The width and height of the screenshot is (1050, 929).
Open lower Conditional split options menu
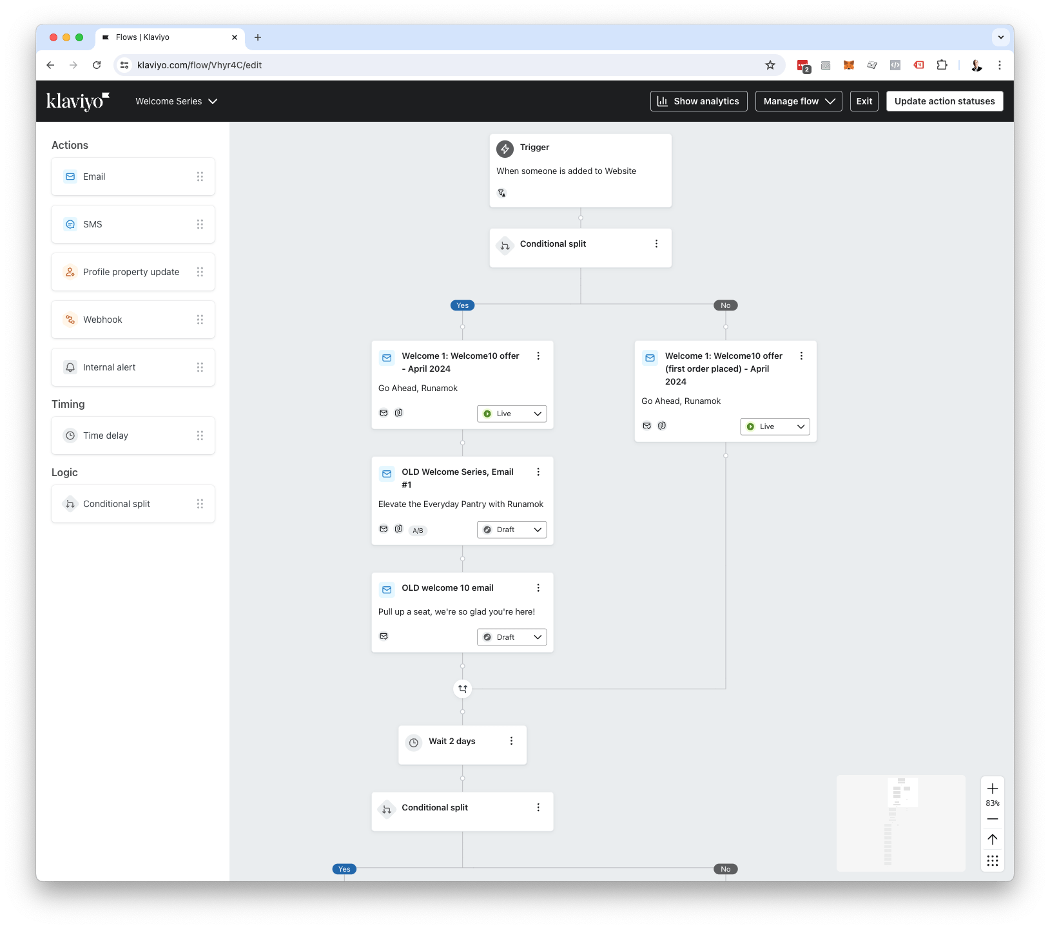pyautogui.click(x=538, y=807)
